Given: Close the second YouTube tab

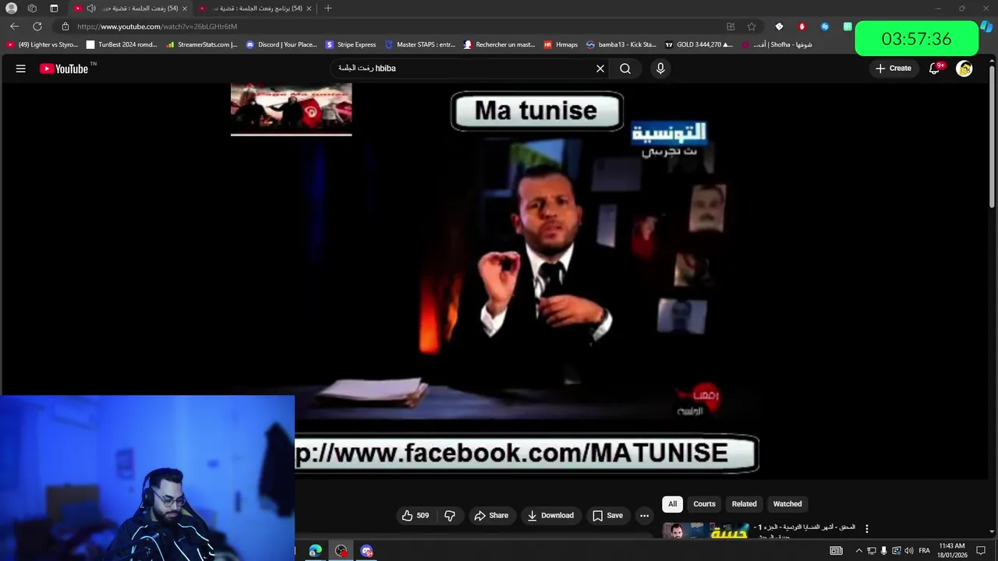Looking at the screenshot, I should (309, 9).
